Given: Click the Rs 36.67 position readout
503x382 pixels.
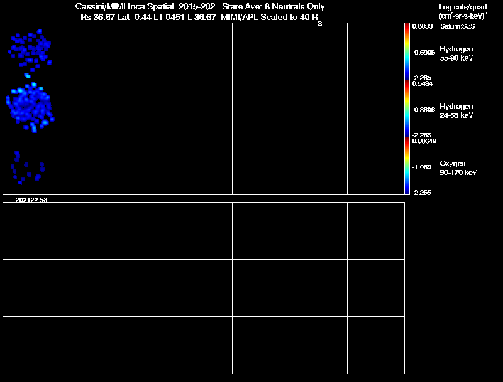Looking at the screenshot, I should (98, 18).
